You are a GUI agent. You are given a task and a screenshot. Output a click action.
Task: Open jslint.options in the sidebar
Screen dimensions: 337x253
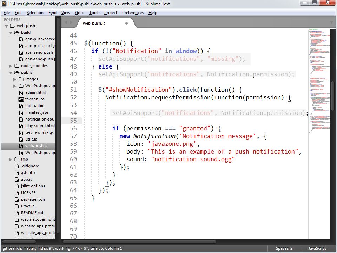point(33,186)
